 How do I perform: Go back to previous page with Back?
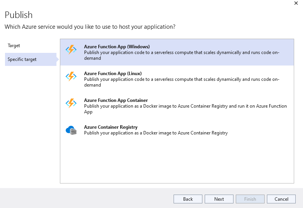[x=188, y=199]
